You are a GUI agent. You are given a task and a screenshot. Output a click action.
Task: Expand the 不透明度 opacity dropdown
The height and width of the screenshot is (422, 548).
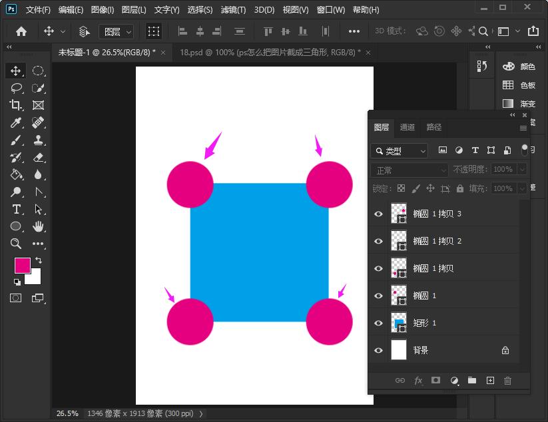(x=521, y=170)
